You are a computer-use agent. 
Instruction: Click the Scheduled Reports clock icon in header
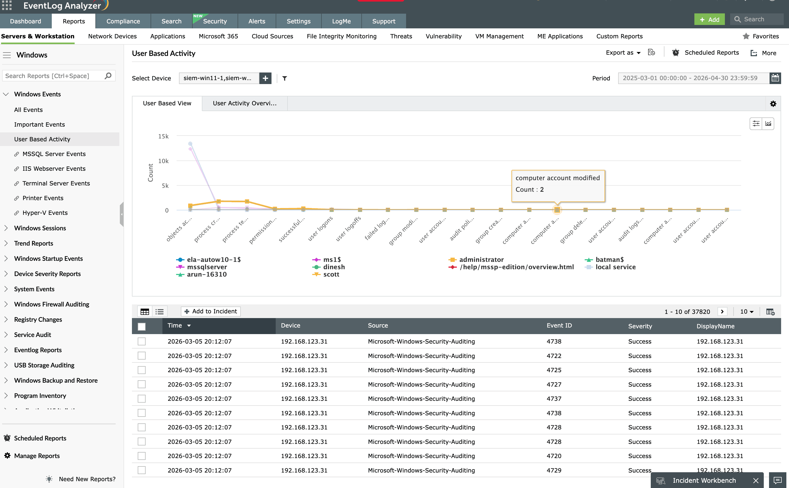tap(676, 53)
